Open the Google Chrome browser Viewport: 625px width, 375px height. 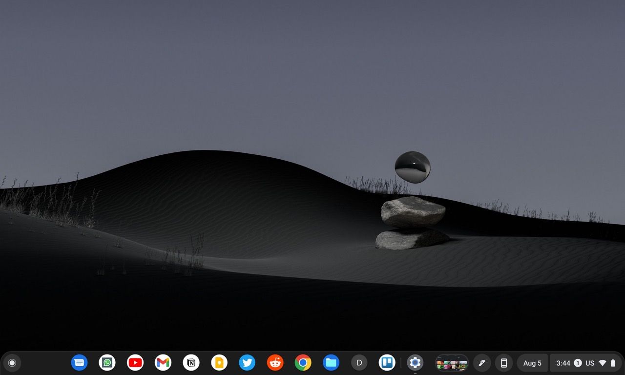(303, 363)
